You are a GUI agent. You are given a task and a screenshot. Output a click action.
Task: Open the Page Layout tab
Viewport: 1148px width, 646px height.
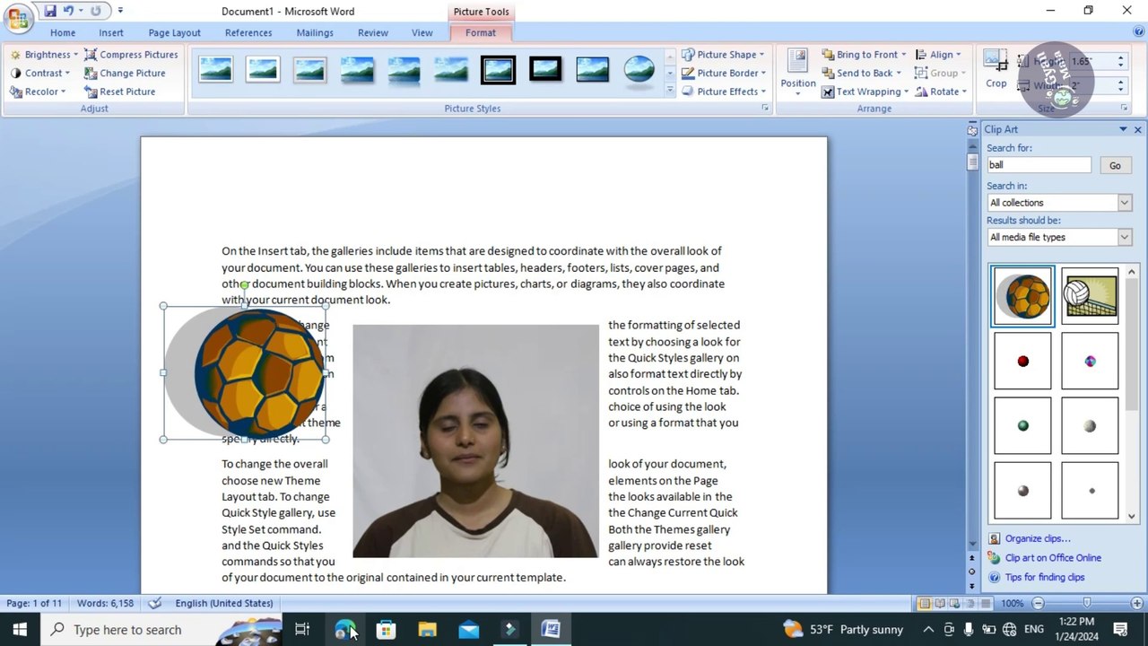(x=174, y=33)
